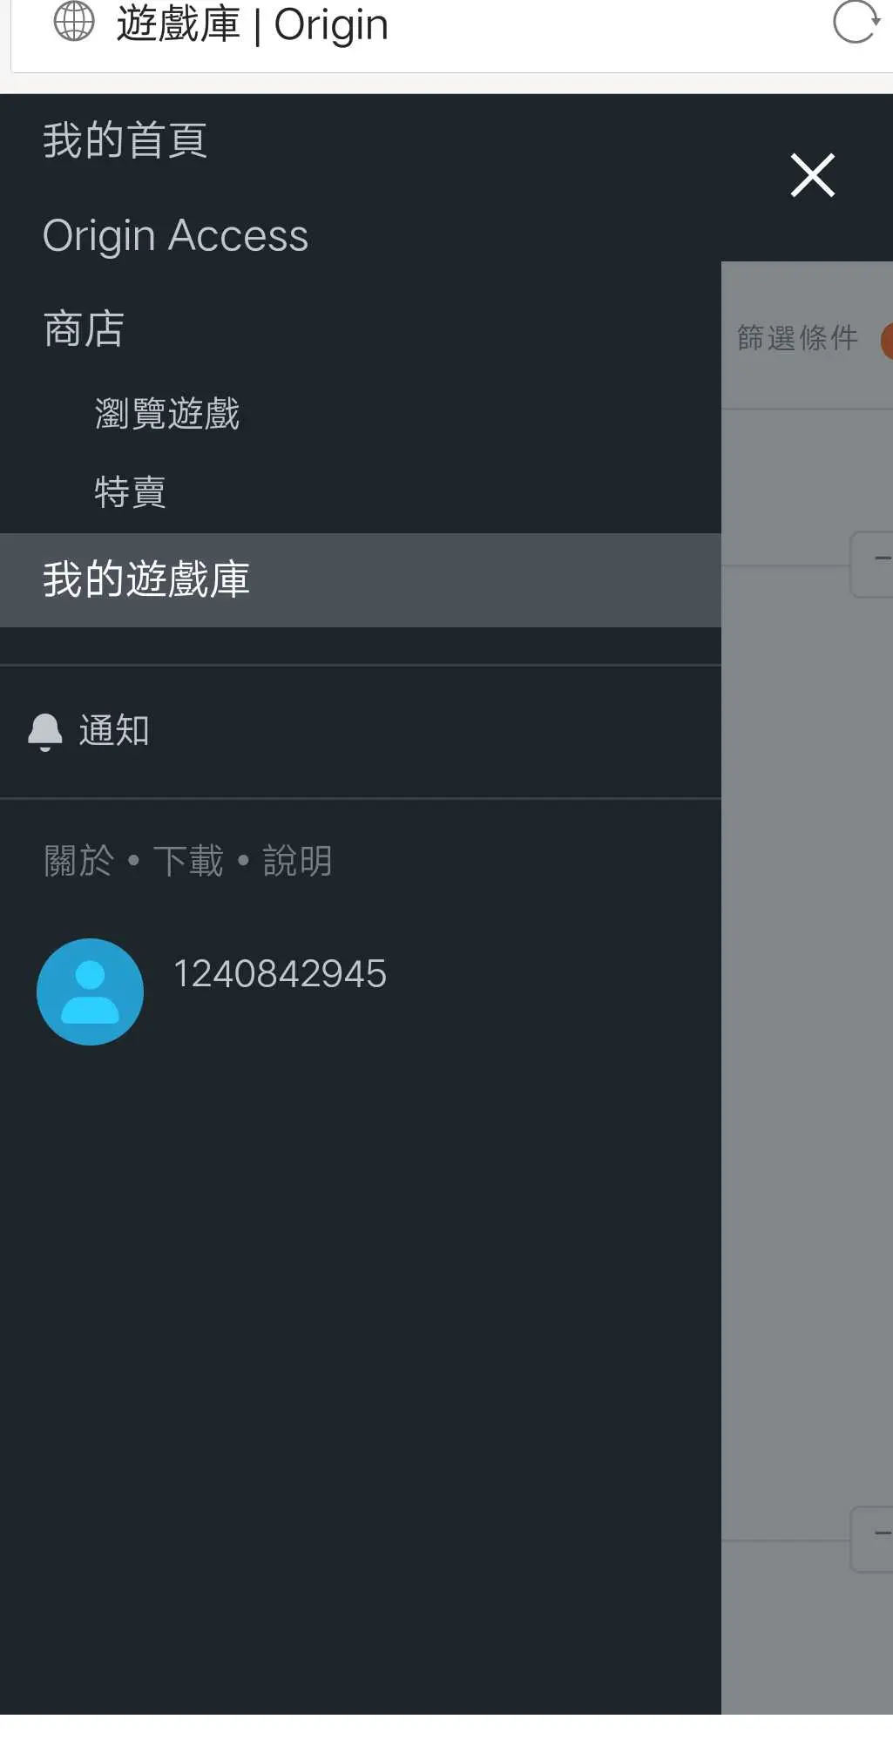Open Origin Access page
The height and width of the screenshot is (1753, 893).
[175, 236]
